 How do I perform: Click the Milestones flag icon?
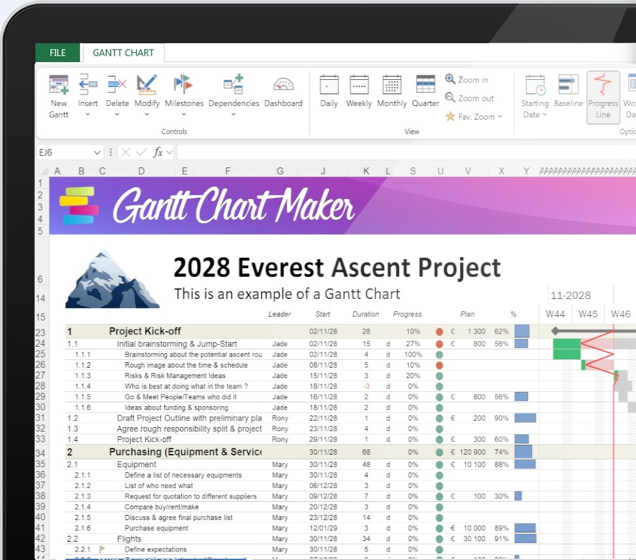(183, 84)
